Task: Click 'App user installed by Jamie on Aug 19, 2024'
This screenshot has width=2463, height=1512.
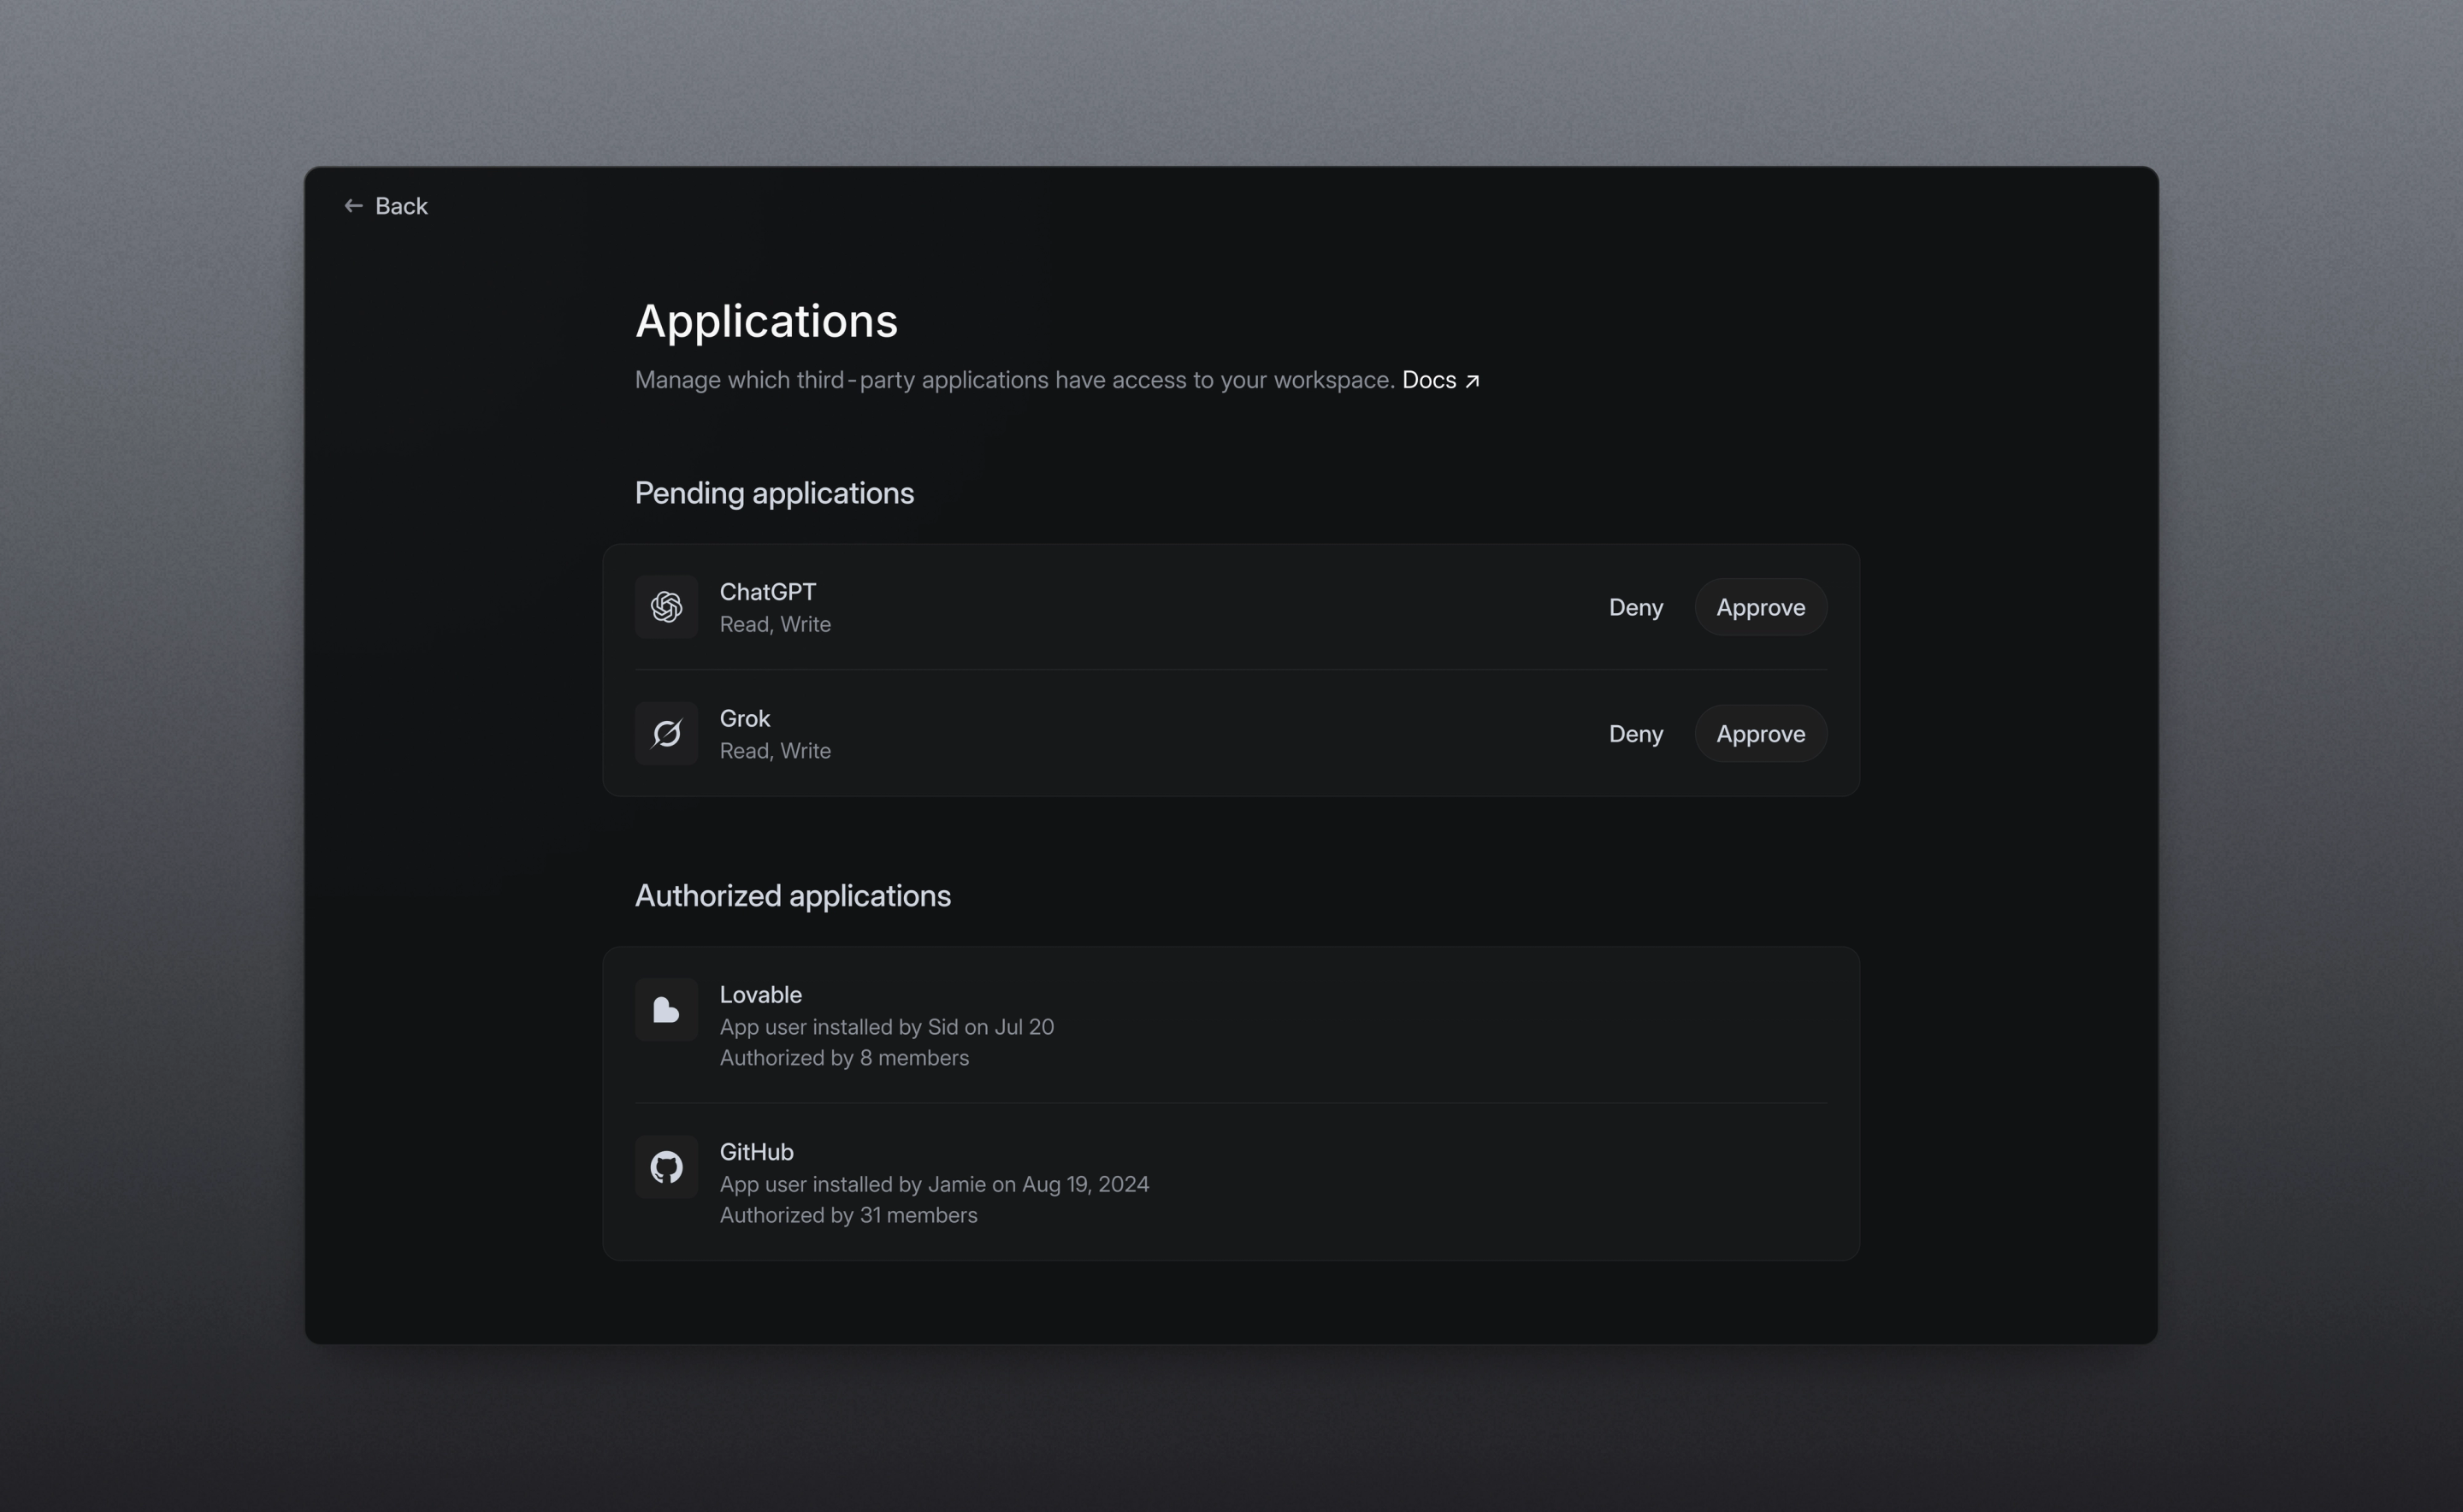Action: (x=934, y=1184)
